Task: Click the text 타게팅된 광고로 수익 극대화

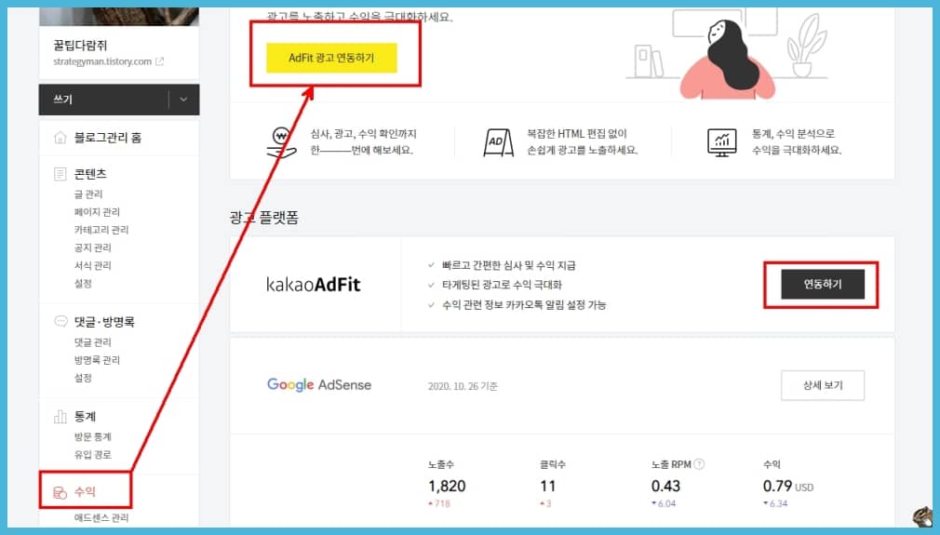Action: point(502,285)
